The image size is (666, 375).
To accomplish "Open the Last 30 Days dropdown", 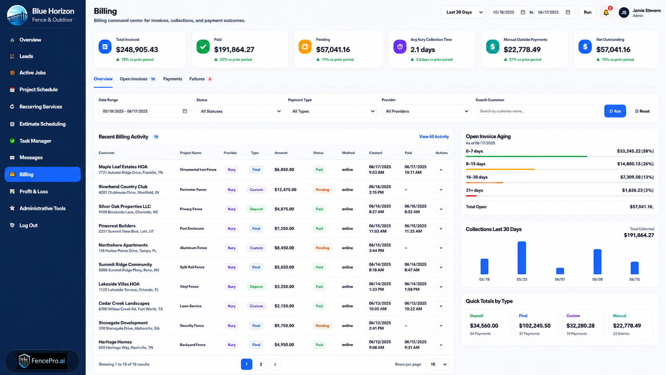I will [x=463, y=12].
